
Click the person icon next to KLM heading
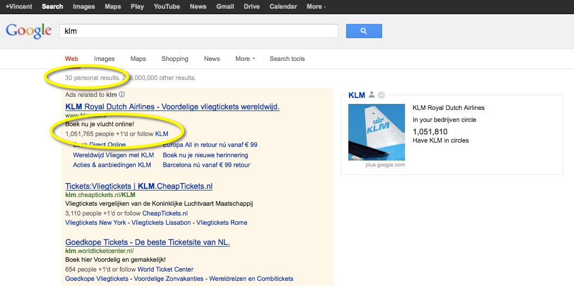pos(372,95)
